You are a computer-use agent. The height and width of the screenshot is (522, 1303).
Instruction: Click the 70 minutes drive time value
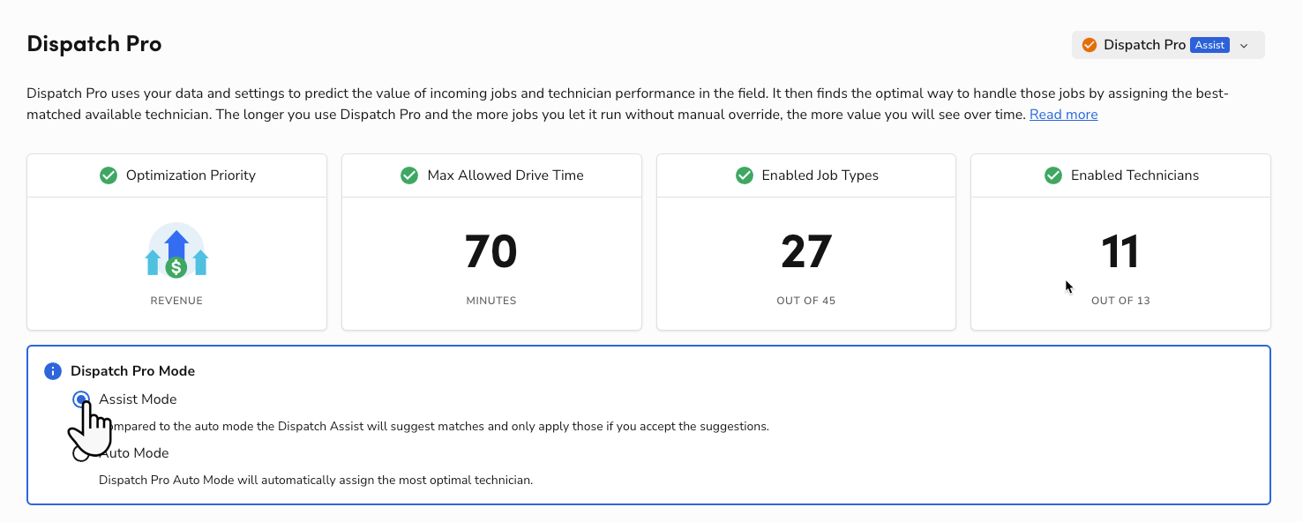click(490, 252)
